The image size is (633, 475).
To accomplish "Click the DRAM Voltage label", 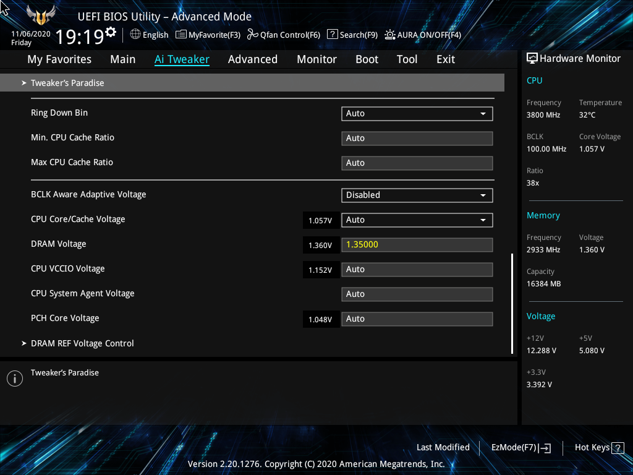I will [x=59, y=244].
